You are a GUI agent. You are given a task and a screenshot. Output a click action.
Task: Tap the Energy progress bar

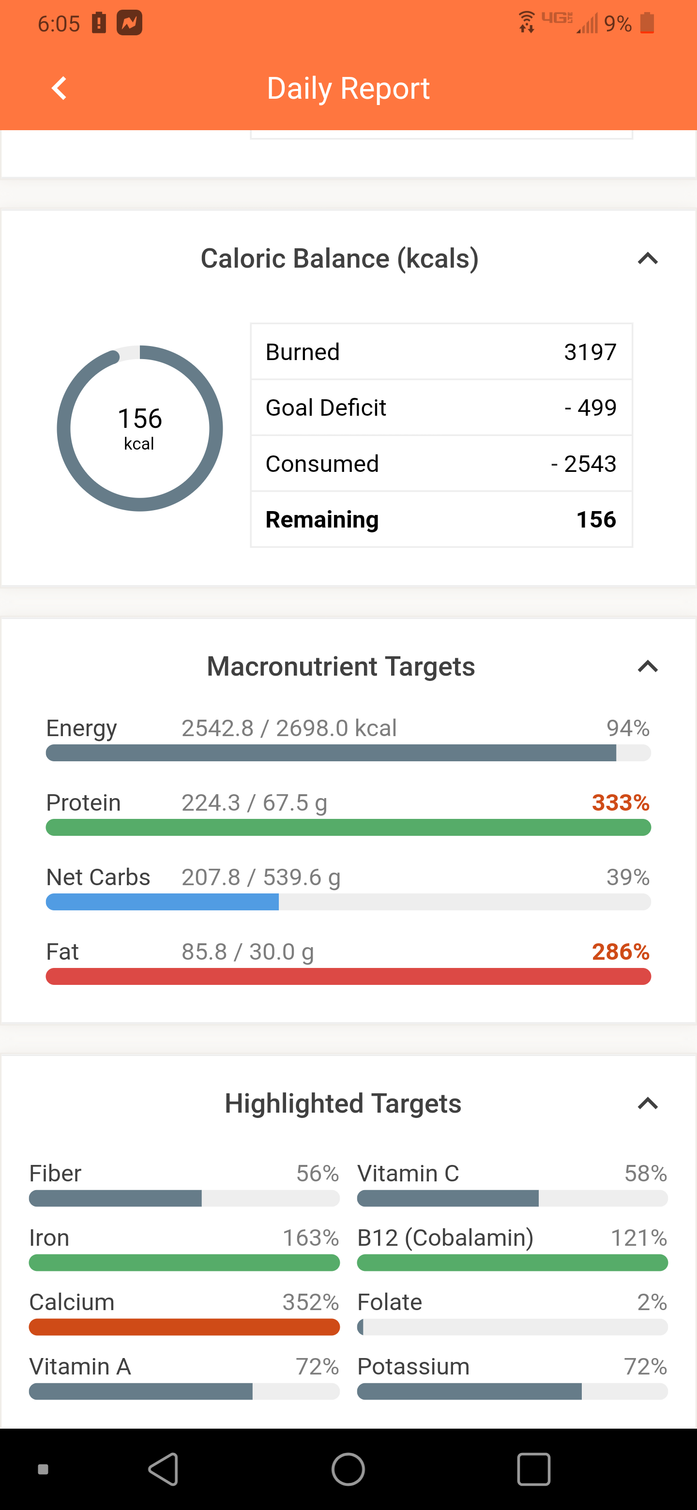pyautogui.click(x=348, y=753)
